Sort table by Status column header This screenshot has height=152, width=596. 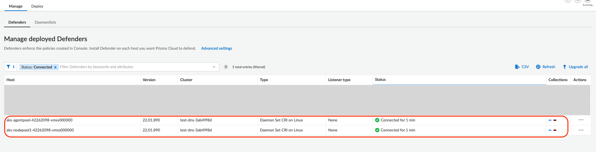(x=380, y=80)
